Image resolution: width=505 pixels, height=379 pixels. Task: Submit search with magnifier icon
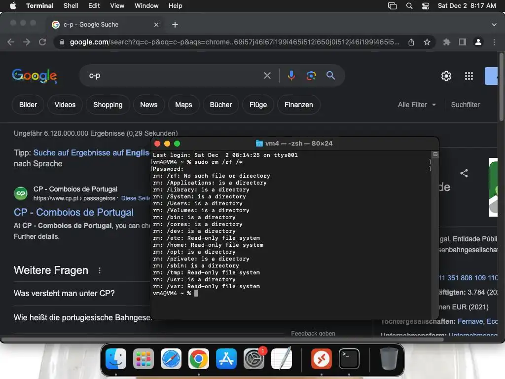coord(330,76)
